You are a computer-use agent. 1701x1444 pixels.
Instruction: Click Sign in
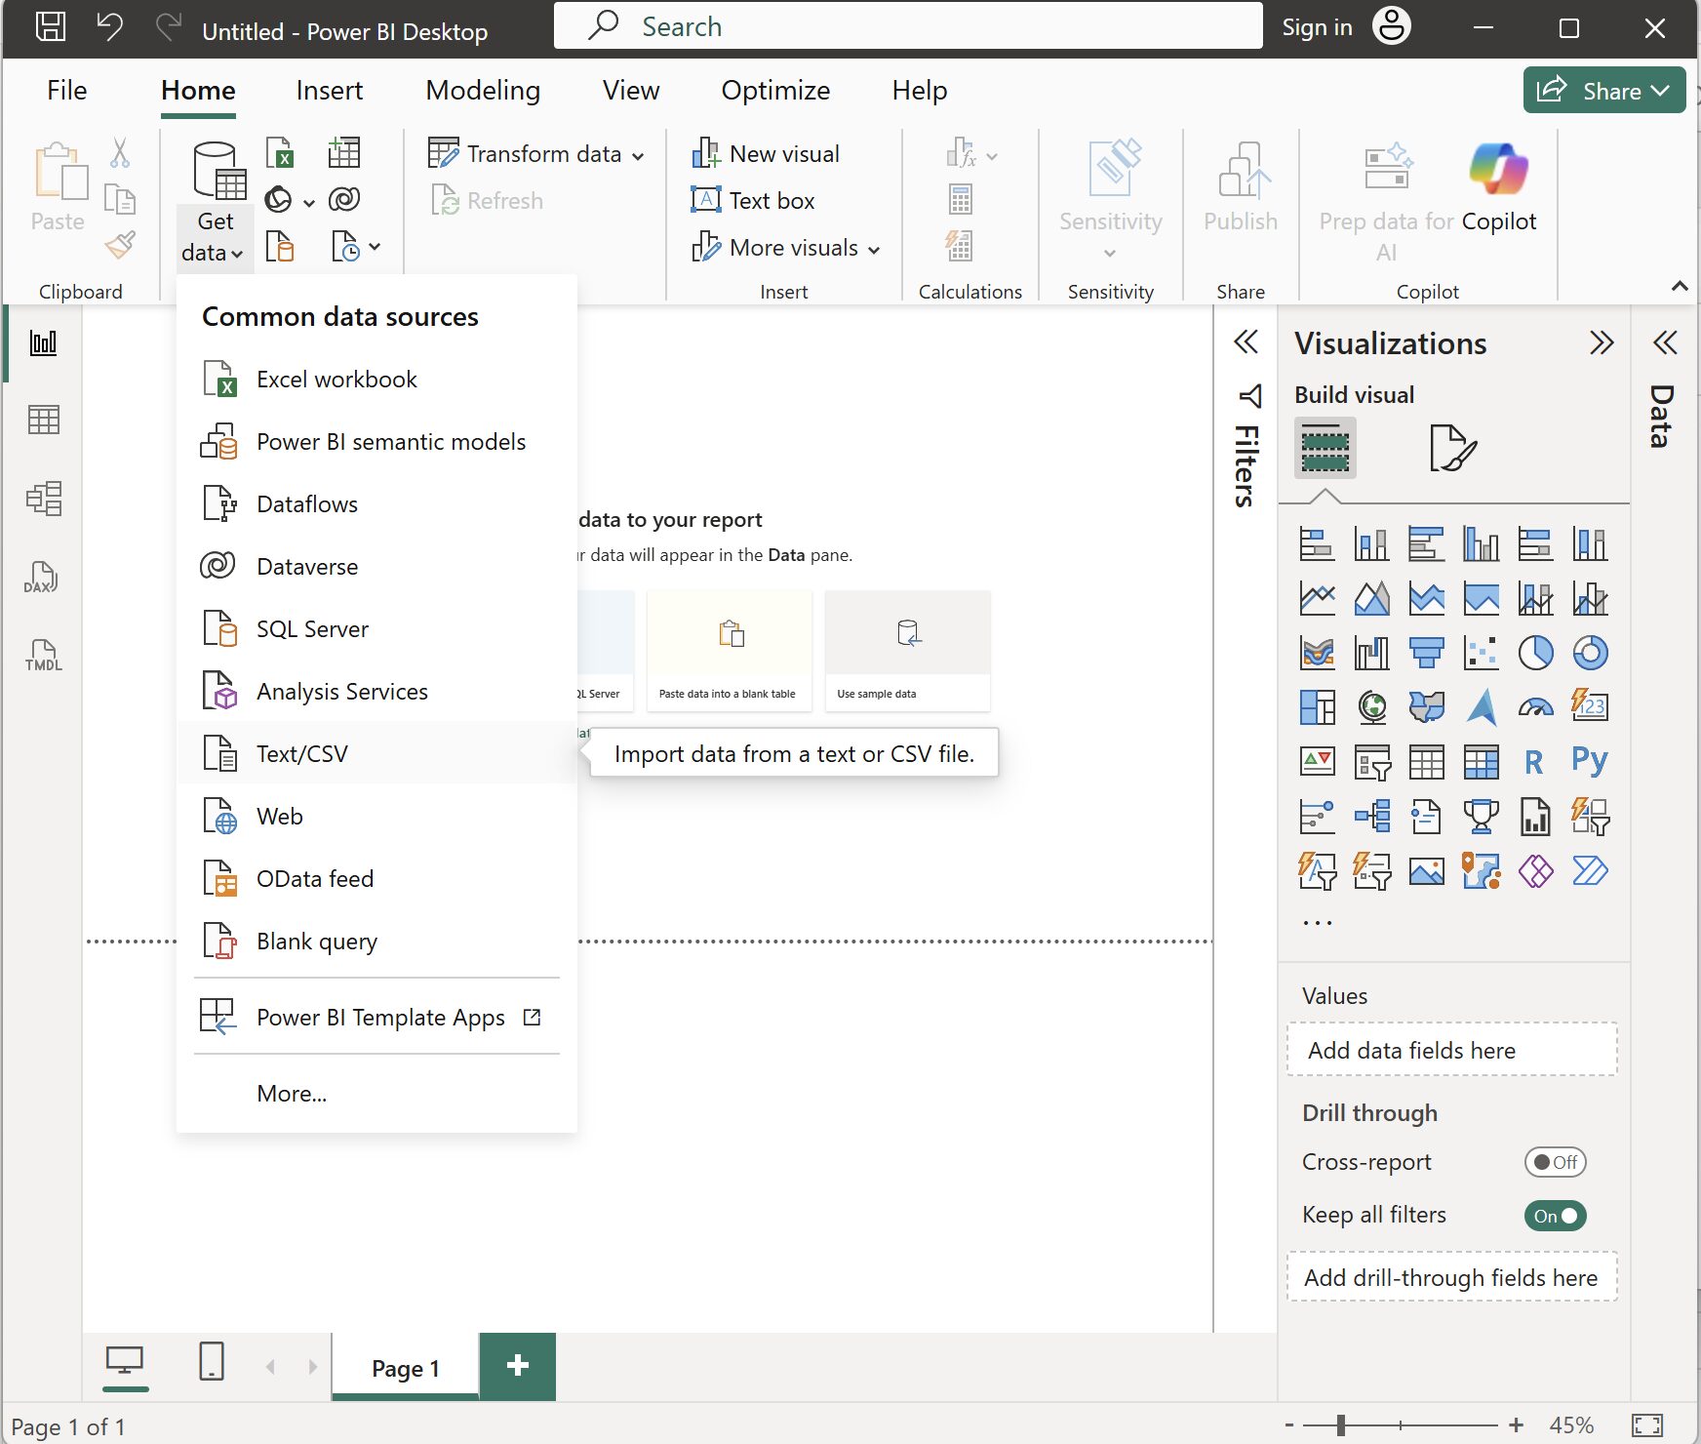click(1317, 27)
